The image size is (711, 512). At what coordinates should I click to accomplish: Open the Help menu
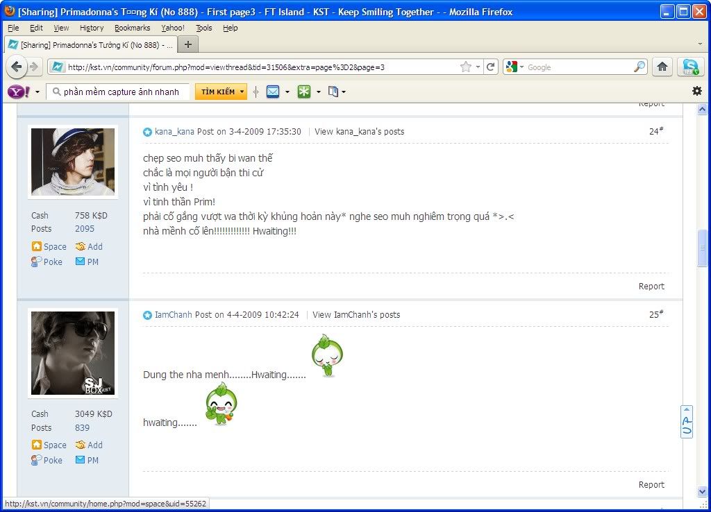(x=231, y=28)
